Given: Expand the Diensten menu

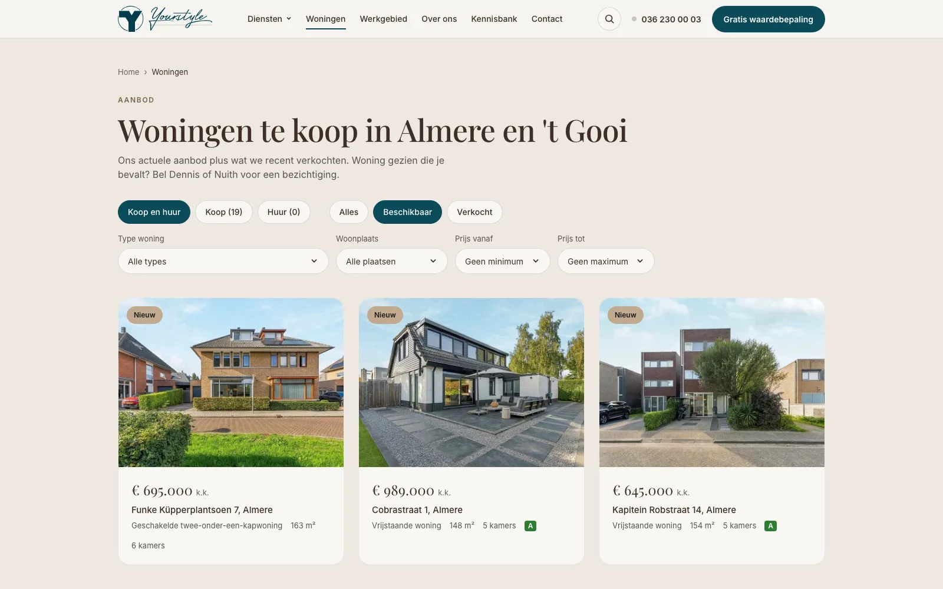Looking at the screenshot, I should [x=269, y=19].
